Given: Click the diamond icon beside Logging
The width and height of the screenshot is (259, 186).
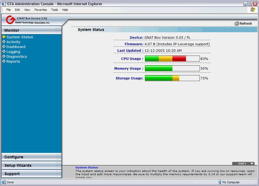Looking at the screenshot, I should [4, 51].
